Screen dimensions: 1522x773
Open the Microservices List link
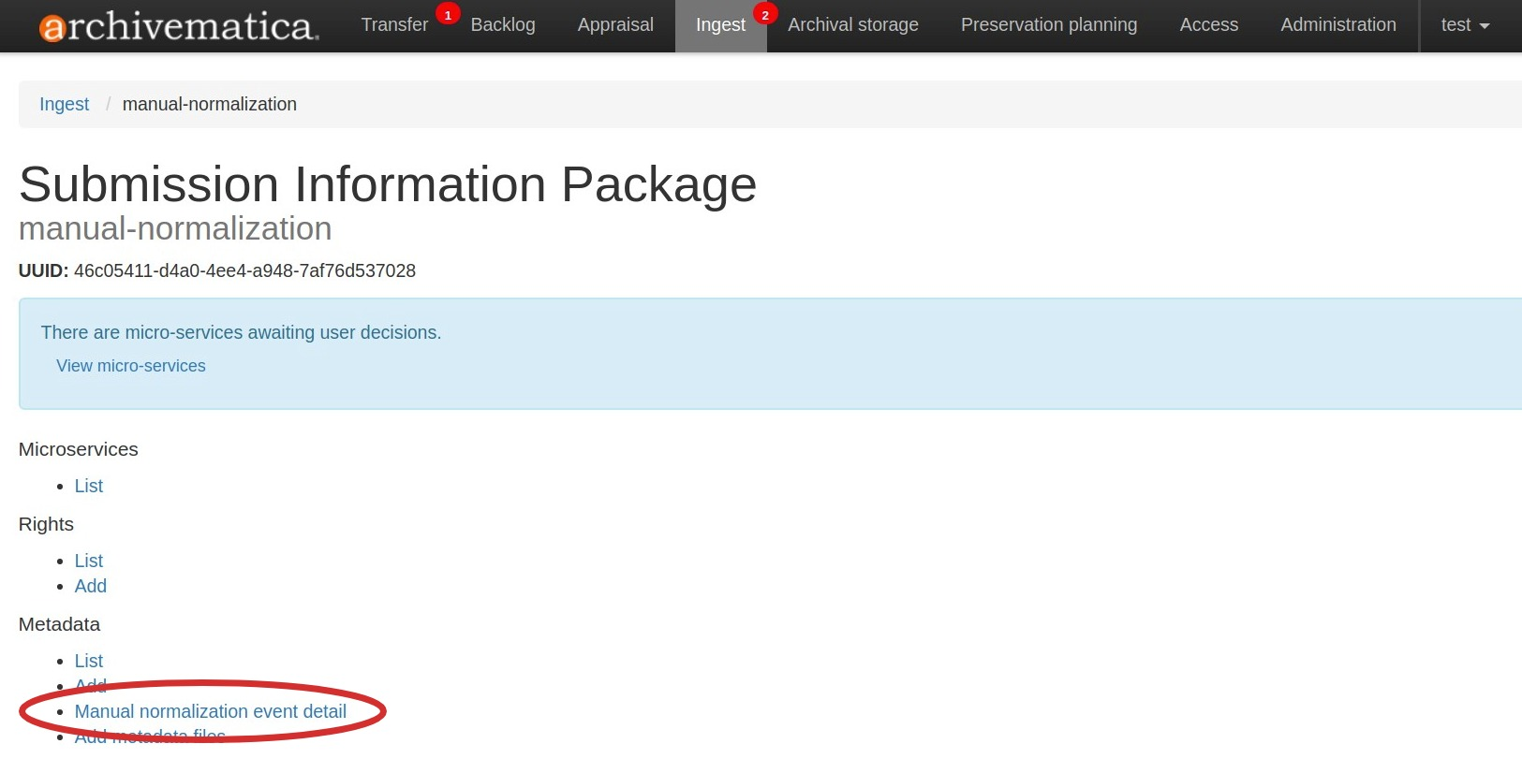point(89,486)
